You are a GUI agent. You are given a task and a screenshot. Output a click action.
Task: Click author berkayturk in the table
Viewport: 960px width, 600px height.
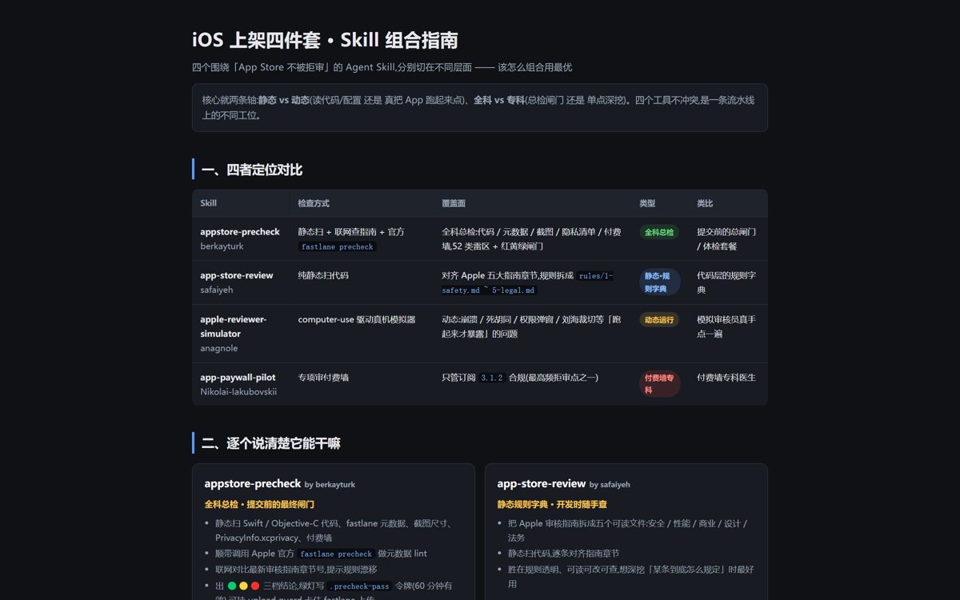pos(221,246)
